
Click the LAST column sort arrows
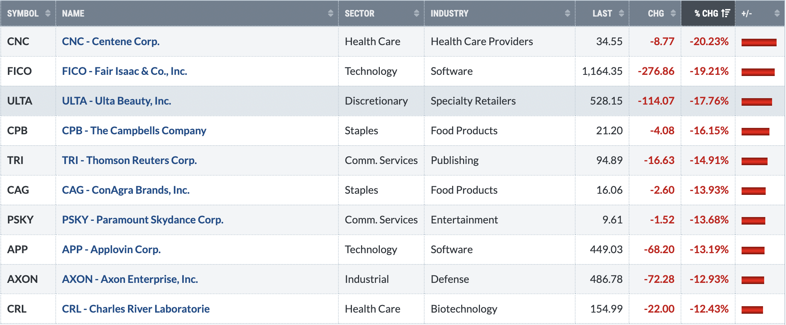tap(621, 14)
